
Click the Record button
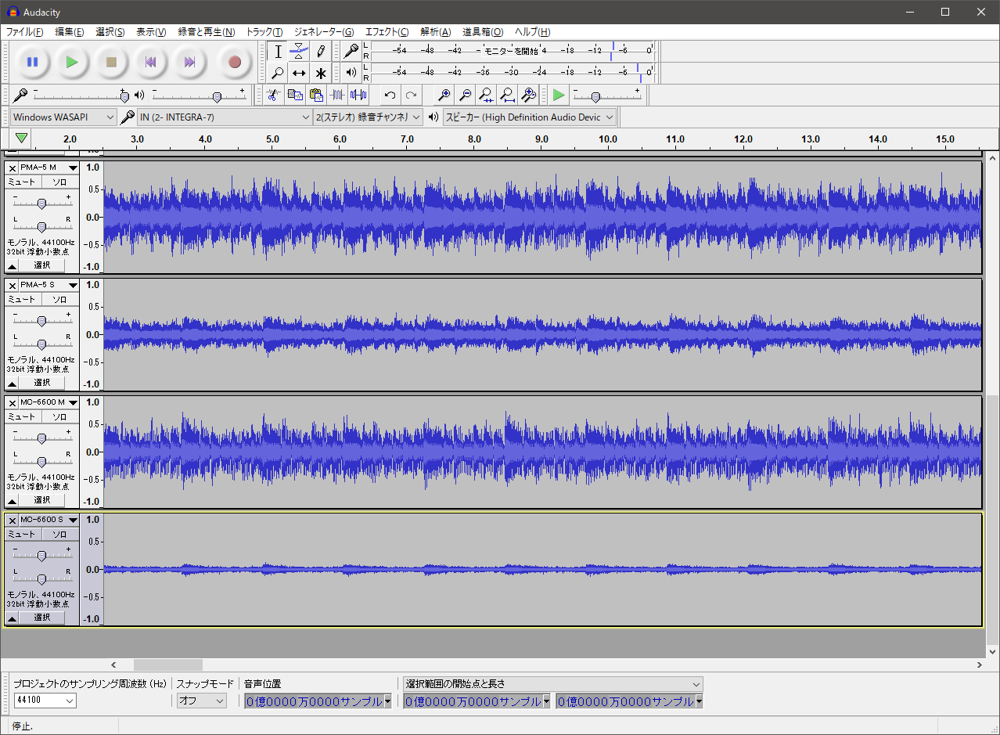pos(235,62)
